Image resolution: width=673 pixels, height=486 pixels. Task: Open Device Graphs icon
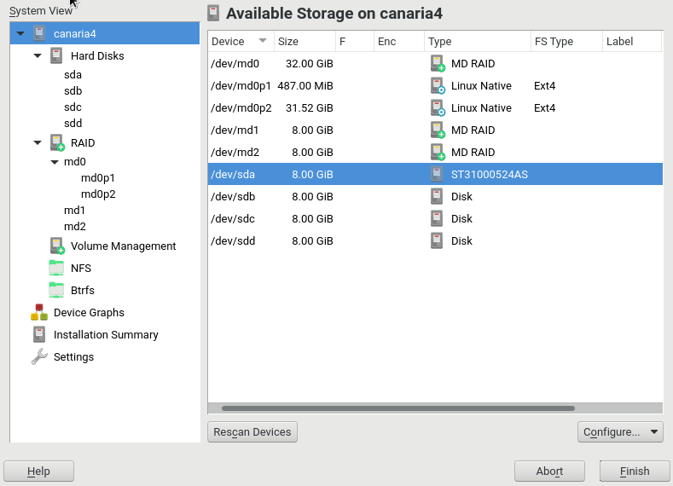click(39, 313)
